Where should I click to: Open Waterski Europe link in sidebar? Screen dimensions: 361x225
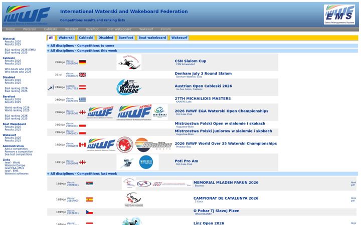coord(15,165)
